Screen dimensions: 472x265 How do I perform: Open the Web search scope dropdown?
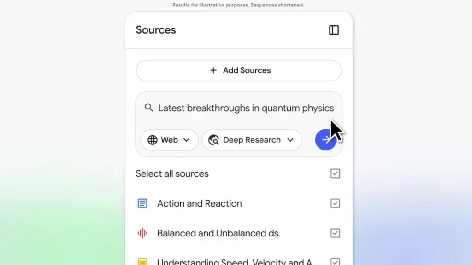point(187,140)
